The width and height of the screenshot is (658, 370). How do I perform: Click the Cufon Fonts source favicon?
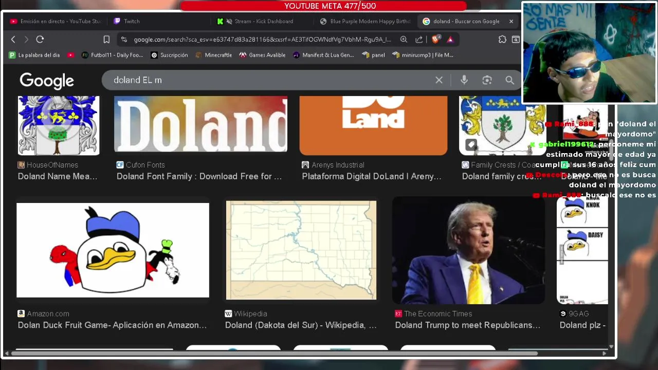click(120, 165)
